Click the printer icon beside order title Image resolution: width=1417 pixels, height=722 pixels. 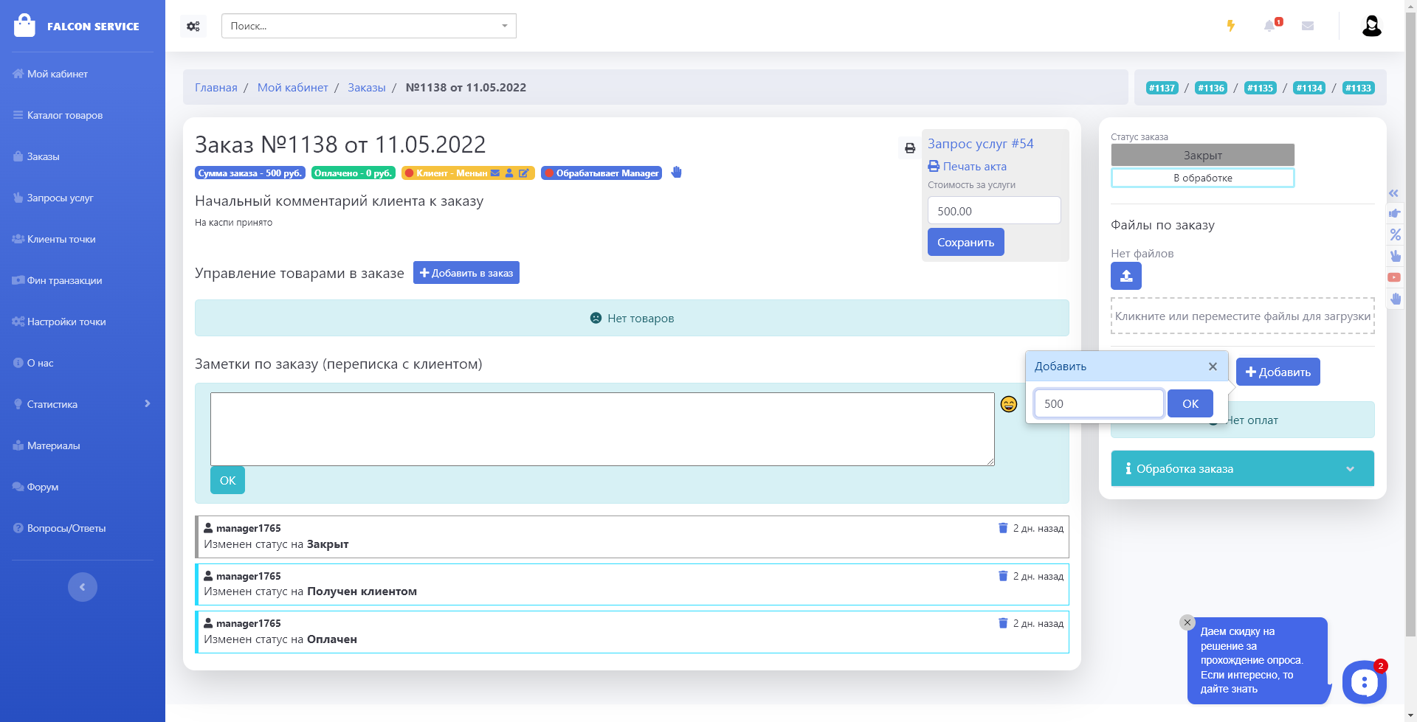910,148
